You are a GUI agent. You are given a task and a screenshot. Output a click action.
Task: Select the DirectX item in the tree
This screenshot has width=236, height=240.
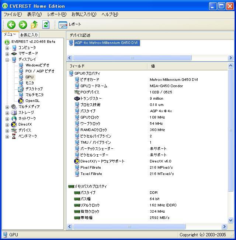[x=25, y=124]
